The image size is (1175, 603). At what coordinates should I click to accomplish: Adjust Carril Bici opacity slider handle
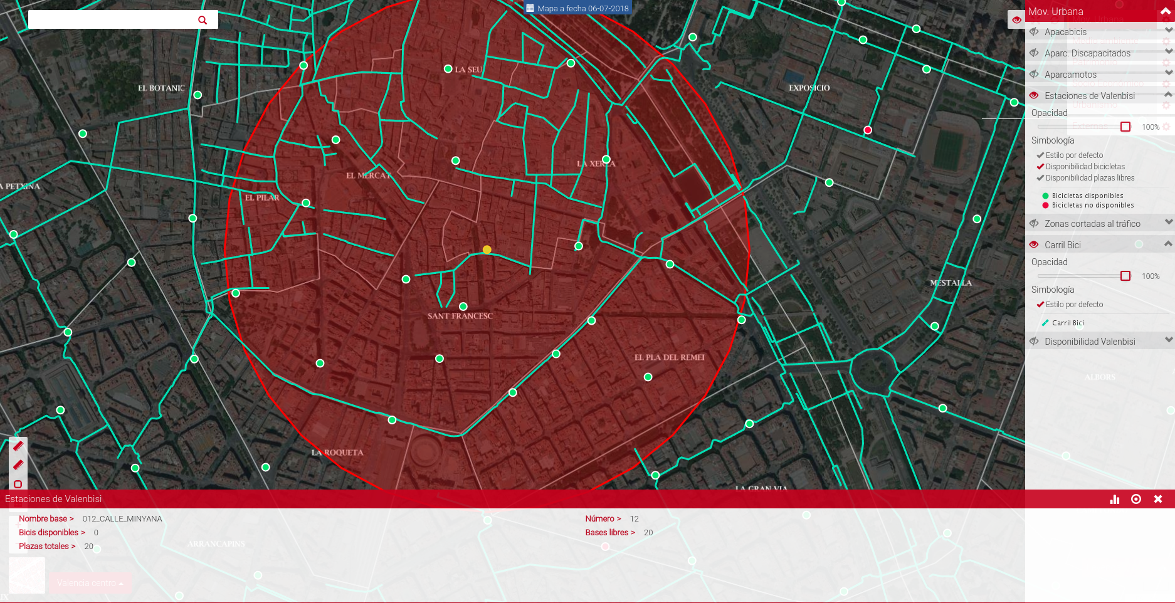[x=1125, y=276]
